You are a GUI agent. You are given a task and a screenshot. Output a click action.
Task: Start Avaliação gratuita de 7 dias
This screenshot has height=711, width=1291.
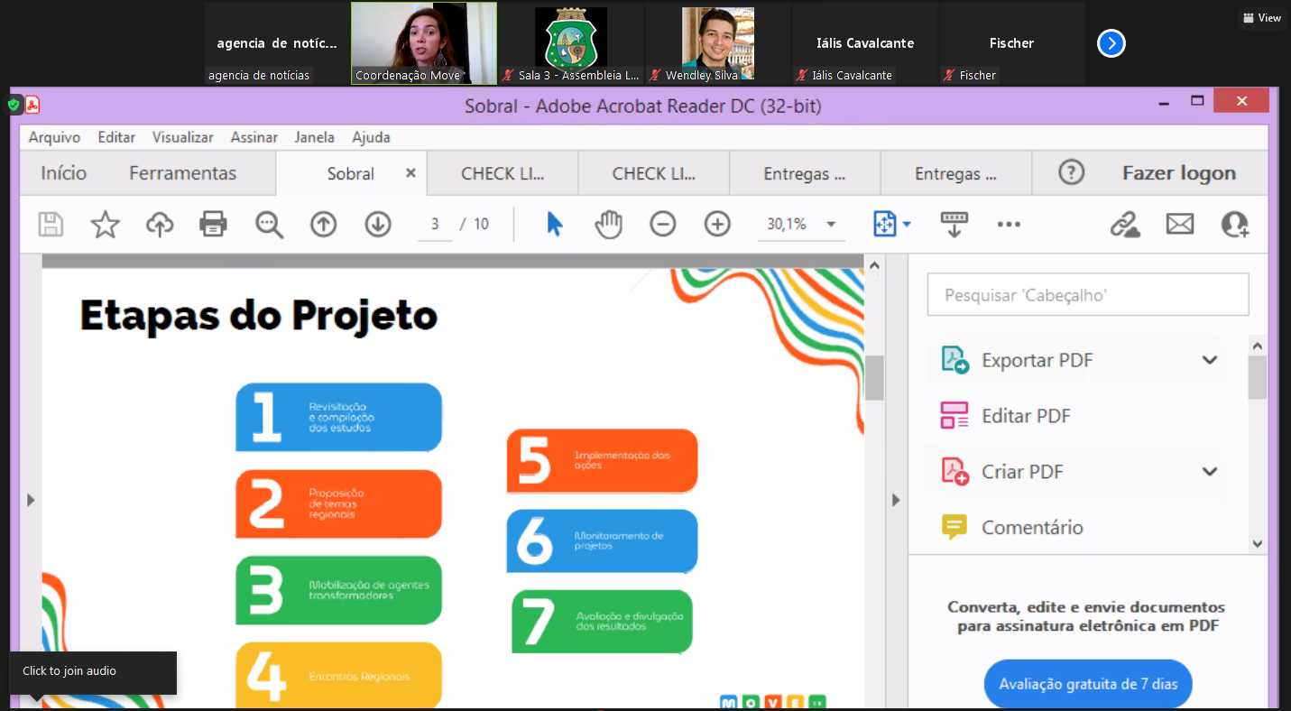click(1088, 684)
